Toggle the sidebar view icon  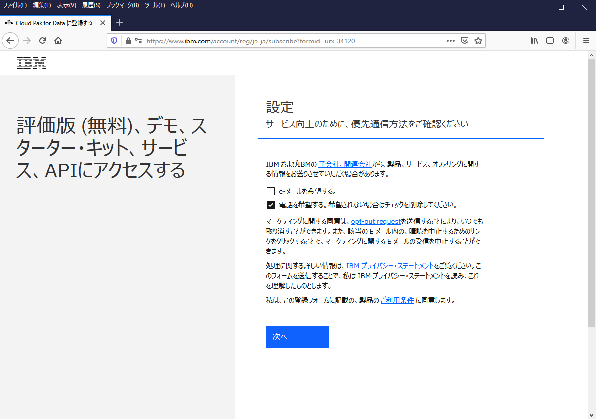550,41
